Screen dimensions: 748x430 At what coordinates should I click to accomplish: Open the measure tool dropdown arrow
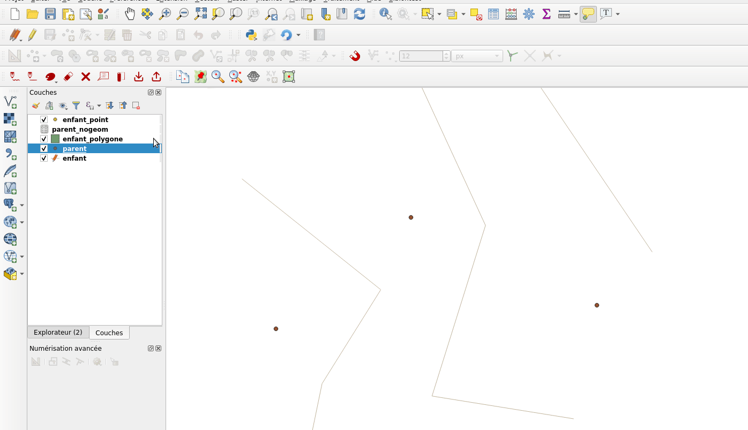pyautogui.click(x=576, y=14)
